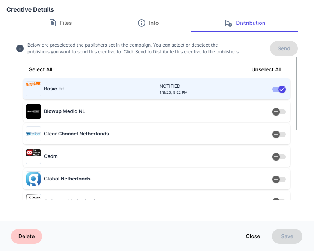This screenshot has width=314, height=251.
Task: Enable the Blowup Media NL toggle
Action: pyautogui.click(x=279, y=112)
